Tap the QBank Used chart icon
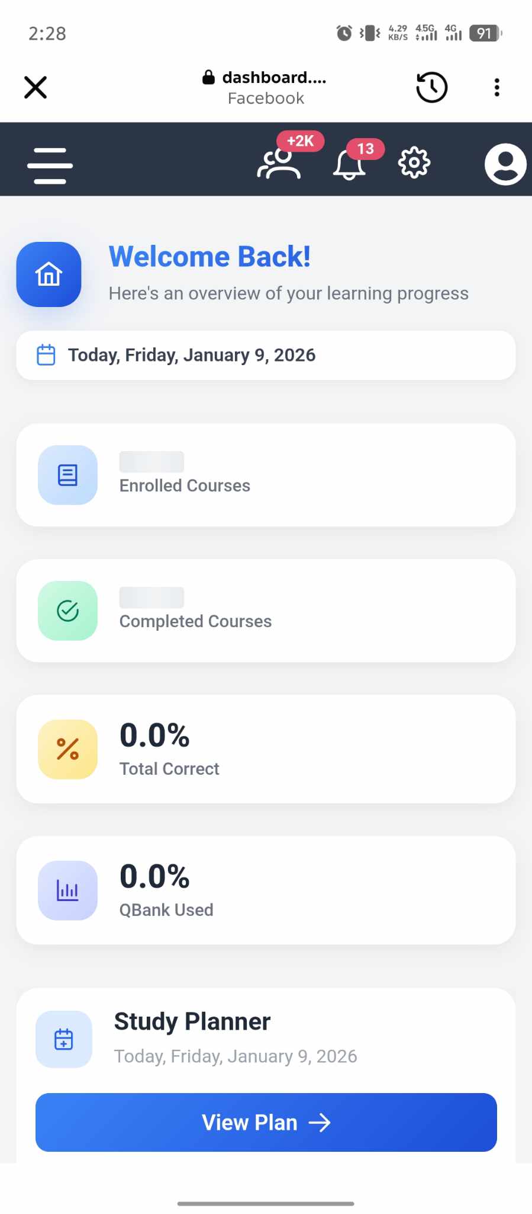Screen dimensions: 532x1214 click(x=67, y=890)
